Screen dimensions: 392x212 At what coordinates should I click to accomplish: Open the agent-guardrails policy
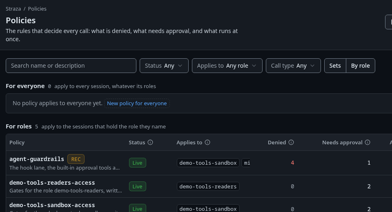[37, 159]
